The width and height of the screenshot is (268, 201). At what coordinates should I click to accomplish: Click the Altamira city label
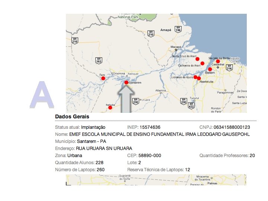coord(160,90)
